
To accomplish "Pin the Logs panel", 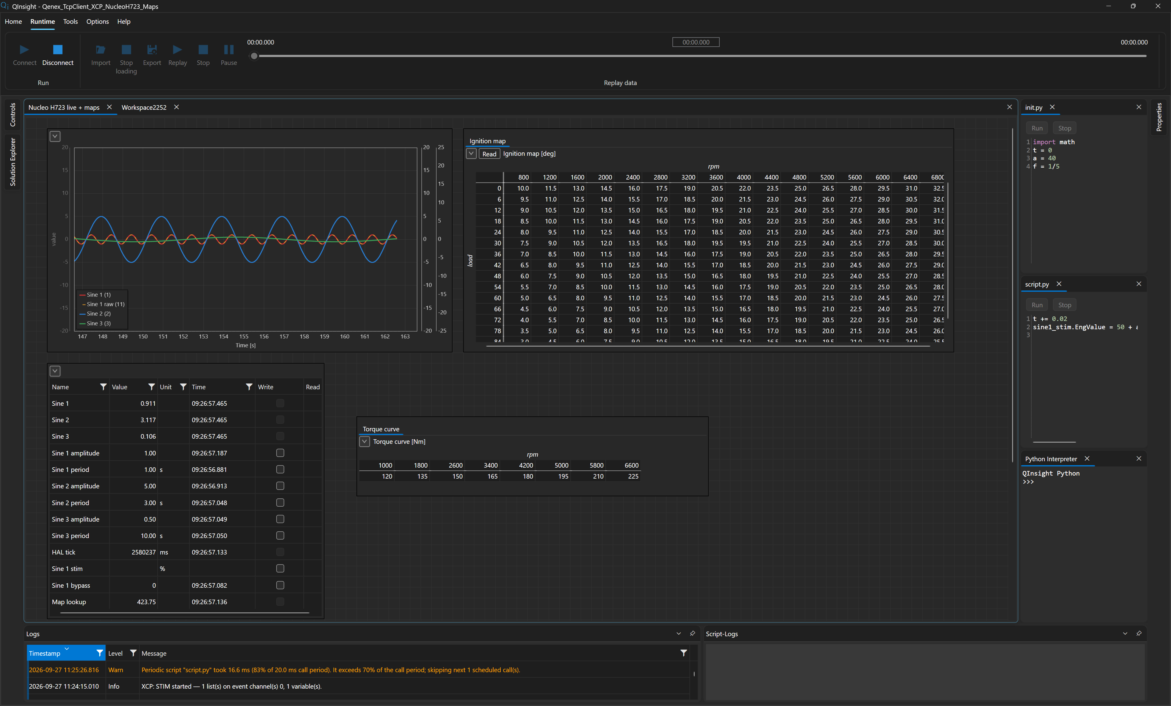I will (693, 633).
